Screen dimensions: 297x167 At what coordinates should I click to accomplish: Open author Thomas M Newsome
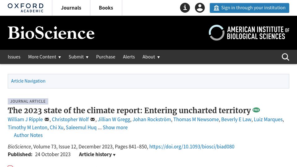pyautogui.click(x=196, y=119)
